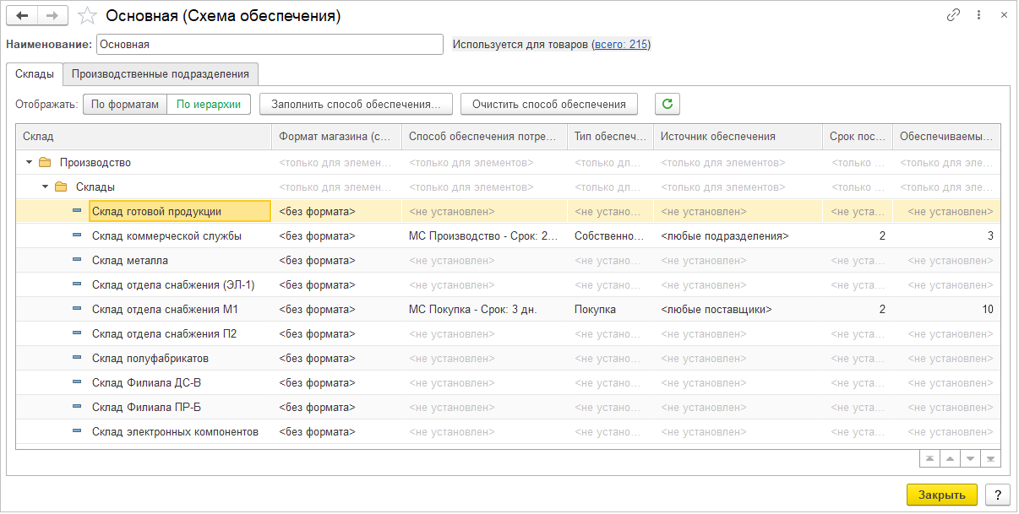Collapse the Производство folder node
The height and width of the screenshot is (514, 1019).
tap(30, 162)
